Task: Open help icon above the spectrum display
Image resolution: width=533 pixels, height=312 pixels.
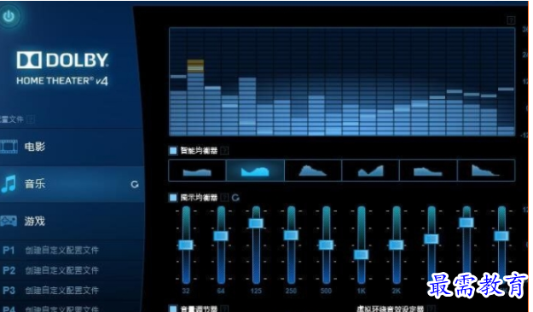Action: tap(511, 20)
